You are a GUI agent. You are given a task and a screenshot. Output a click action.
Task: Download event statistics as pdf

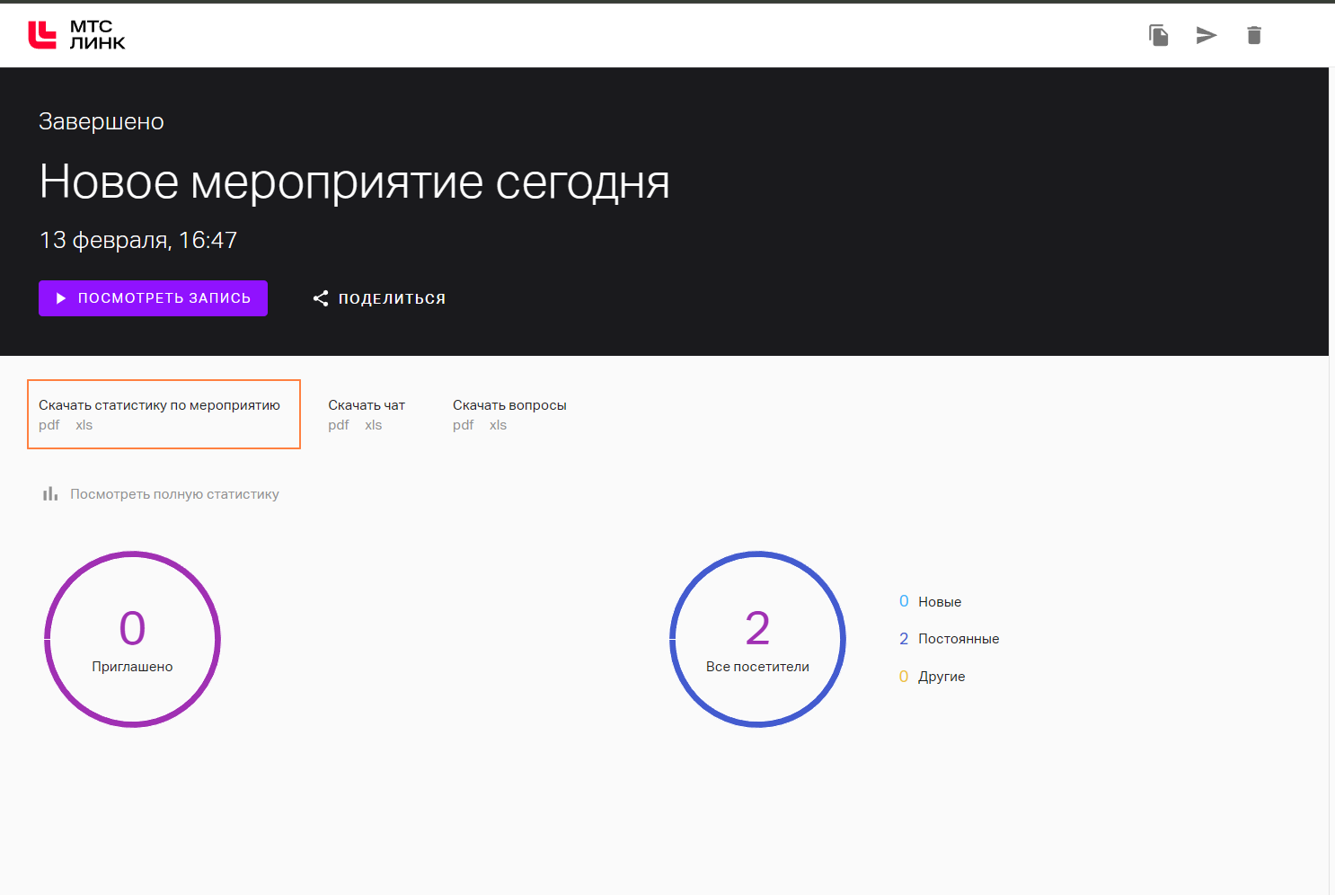[49, 425]
